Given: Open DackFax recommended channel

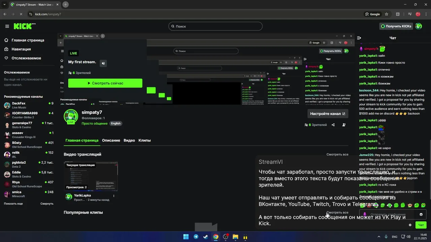Looking at the screenshot, I should (29, 105).
